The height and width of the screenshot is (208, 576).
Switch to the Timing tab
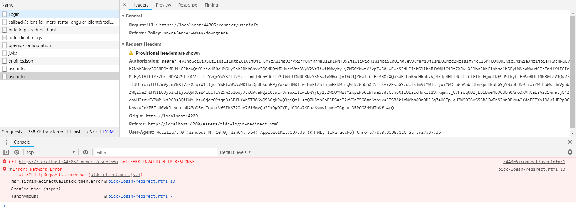click(x=211, y=5)
